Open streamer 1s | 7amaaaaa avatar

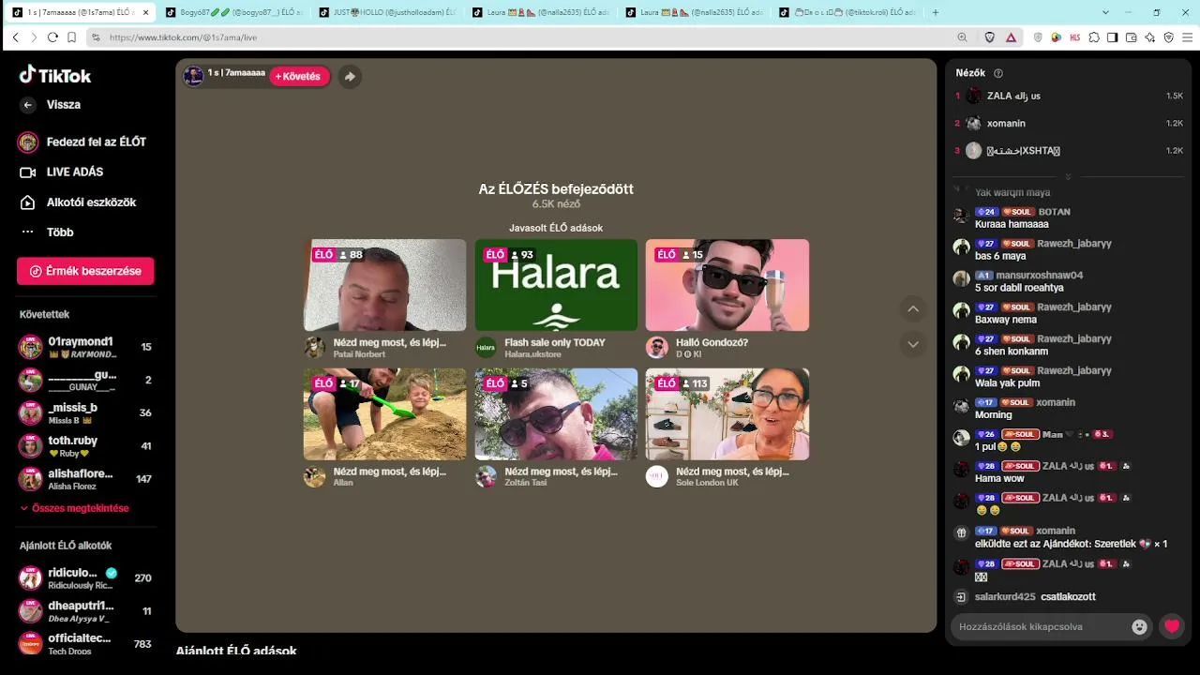click(x=194, y=76)
